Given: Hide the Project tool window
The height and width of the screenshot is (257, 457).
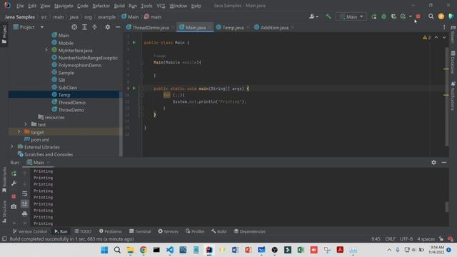Looking at the screenshot, I should 118,27.
